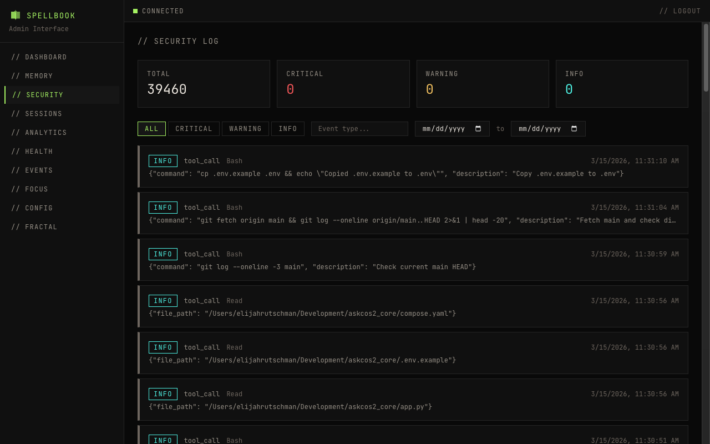Open the start date calendar picker
The image size is (710, 444).
point(479,128)
